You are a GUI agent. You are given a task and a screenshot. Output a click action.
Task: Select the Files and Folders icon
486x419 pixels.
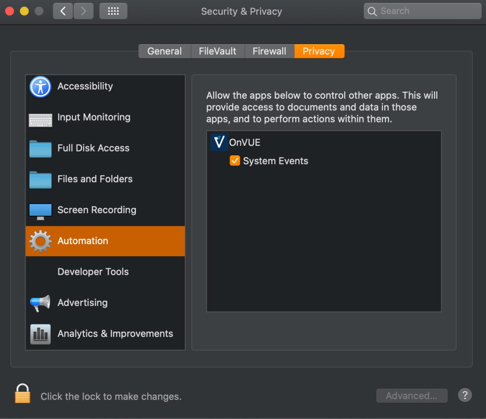(x=40, y=180)
